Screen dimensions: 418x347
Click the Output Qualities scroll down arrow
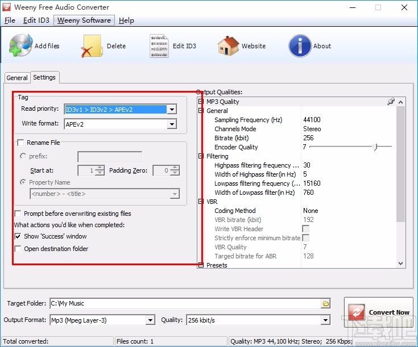pyautogui.click(x=400, y=264)
